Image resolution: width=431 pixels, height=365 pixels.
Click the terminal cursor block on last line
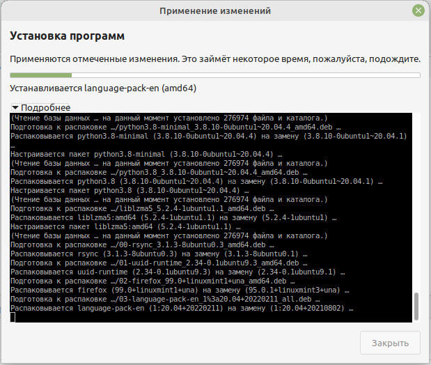13,317
